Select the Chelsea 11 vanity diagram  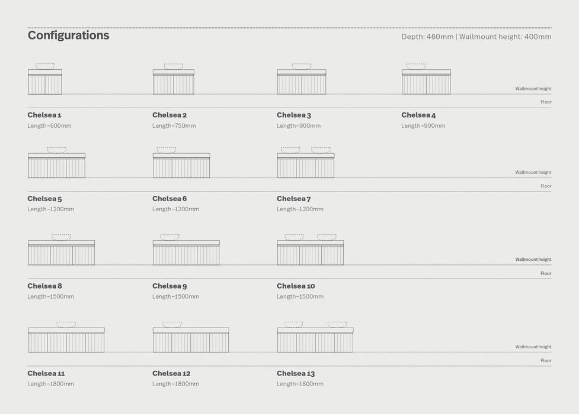point(66,341)
